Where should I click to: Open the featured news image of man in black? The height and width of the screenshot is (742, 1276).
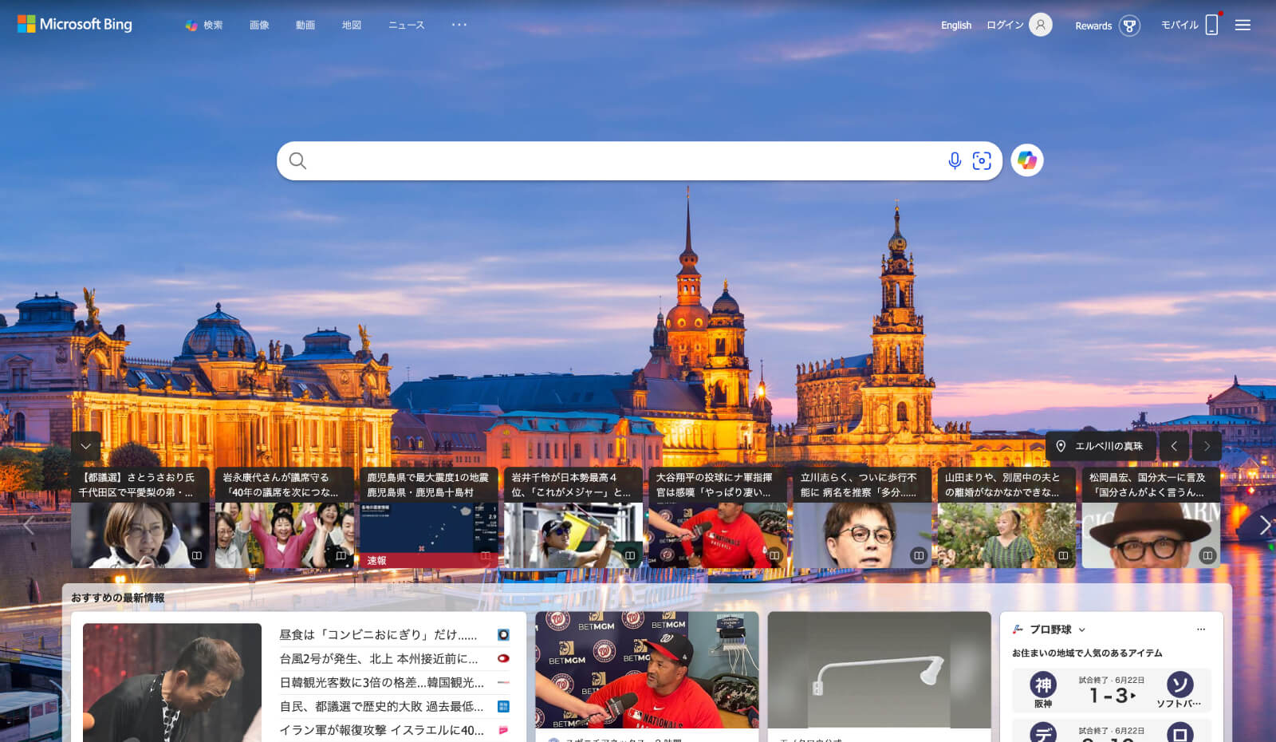[x=172, y=683]
